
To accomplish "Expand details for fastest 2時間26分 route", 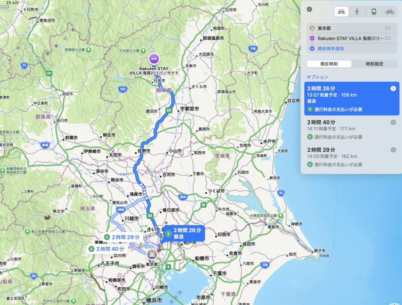I will click(x=393, y=89).
